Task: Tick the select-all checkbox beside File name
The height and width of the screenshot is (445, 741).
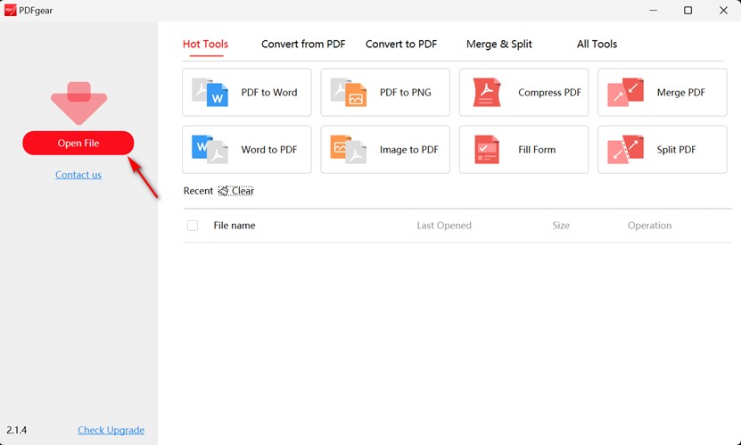Action: point(193,226)
